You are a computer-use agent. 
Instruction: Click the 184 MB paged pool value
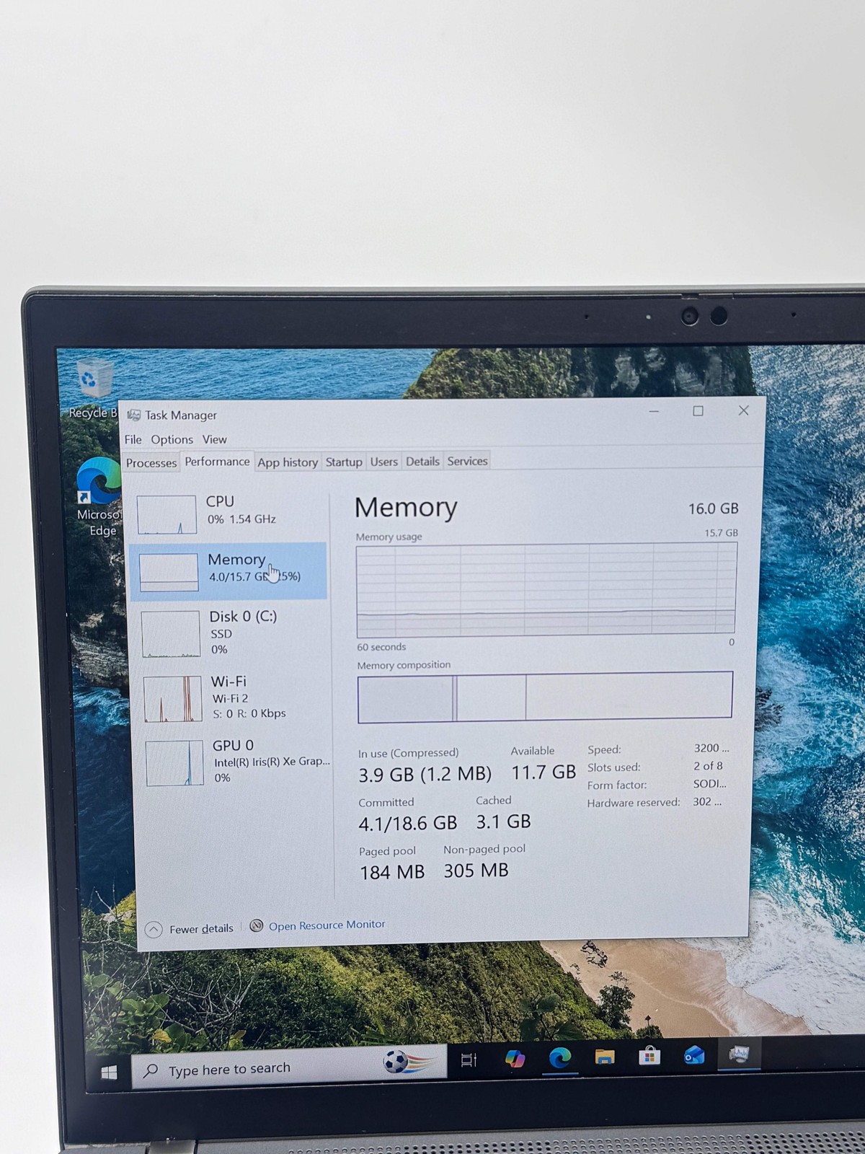[391, 873]
